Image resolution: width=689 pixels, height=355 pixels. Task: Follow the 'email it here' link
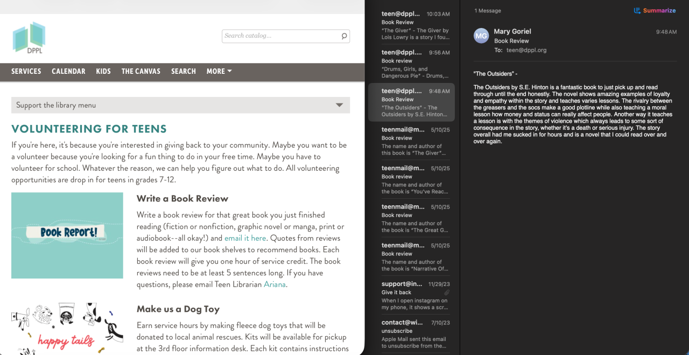(245, 238)
